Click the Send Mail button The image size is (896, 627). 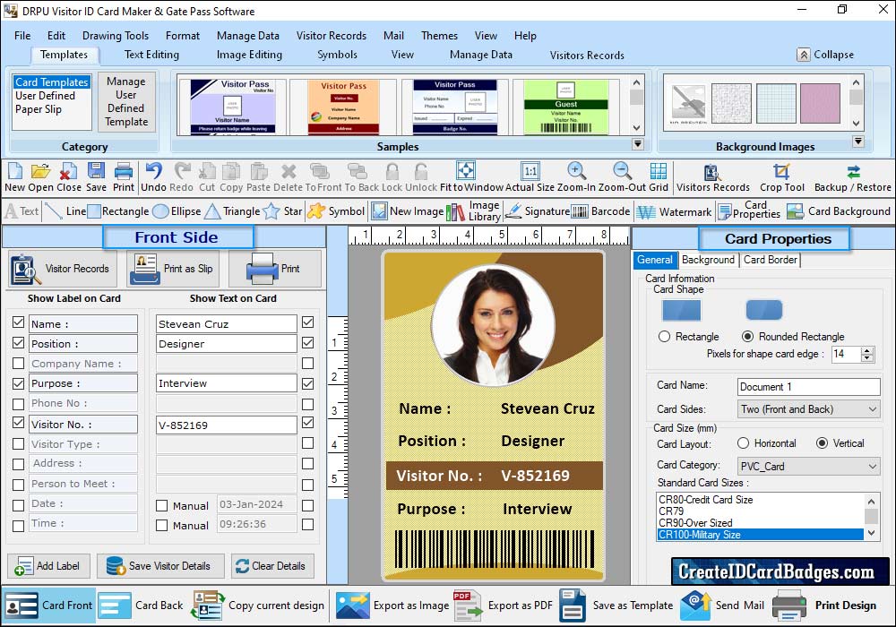(x=723, y=606)
